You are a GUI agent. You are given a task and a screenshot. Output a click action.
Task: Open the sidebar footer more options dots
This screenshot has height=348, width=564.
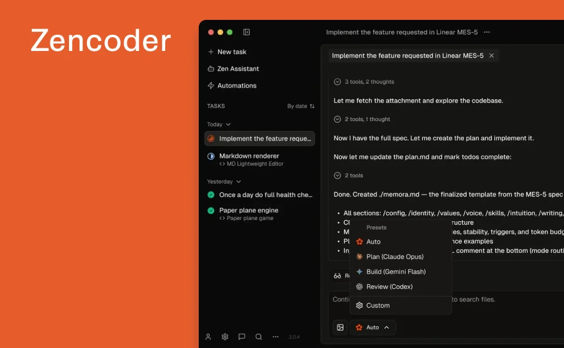point(276,337)
